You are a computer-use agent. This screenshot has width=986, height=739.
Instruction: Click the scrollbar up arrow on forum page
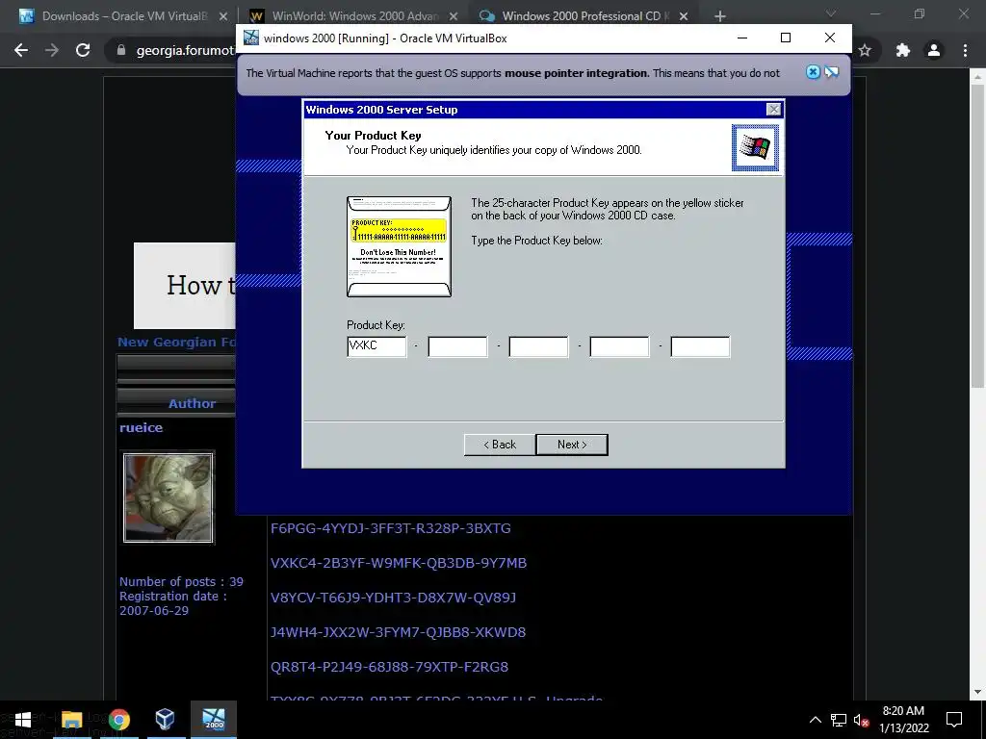pos(978,77)
